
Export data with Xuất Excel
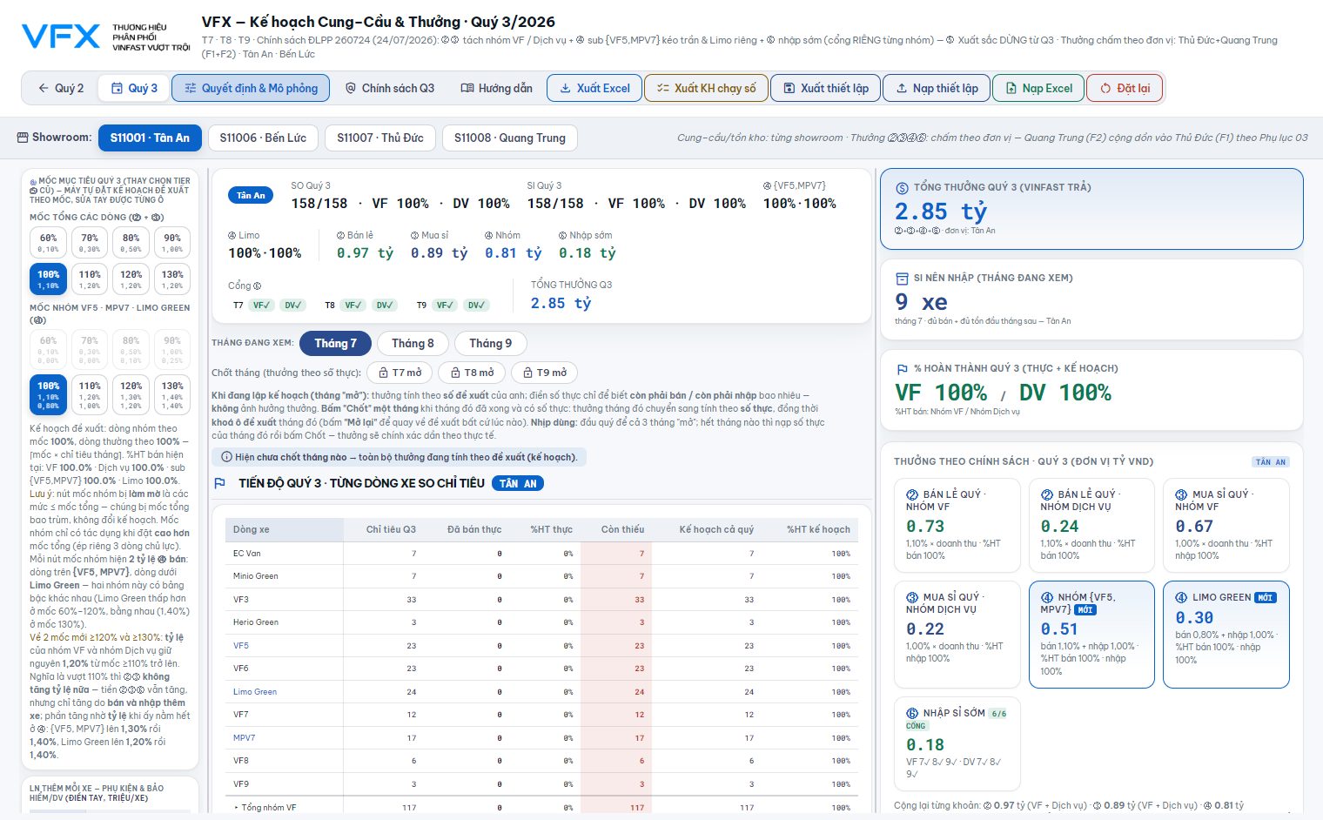coord(594,88)
